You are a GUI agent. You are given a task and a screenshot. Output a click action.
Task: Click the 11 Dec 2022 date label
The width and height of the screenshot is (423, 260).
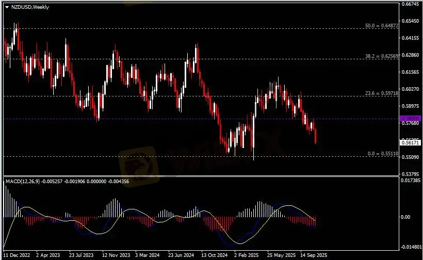(x=16, y=255)
